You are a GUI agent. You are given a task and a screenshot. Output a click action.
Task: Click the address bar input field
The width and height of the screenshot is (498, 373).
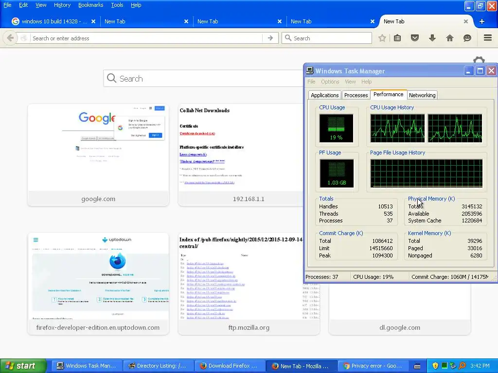[147, 38]
